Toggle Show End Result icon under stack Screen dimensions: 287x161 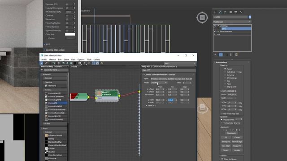[x=221, y=55]
